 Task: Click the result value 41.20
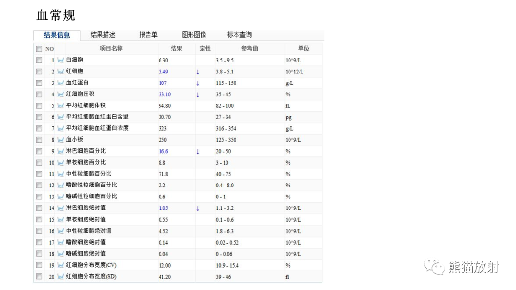point(164,277)
